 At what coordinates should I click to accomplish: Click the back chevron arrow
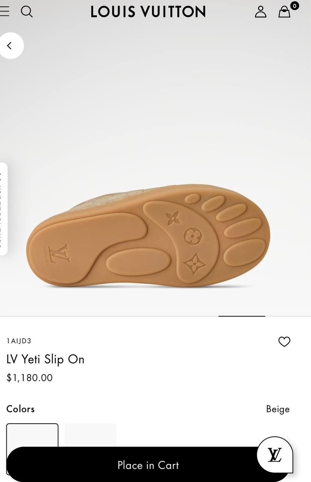click(x=10, y=45)
